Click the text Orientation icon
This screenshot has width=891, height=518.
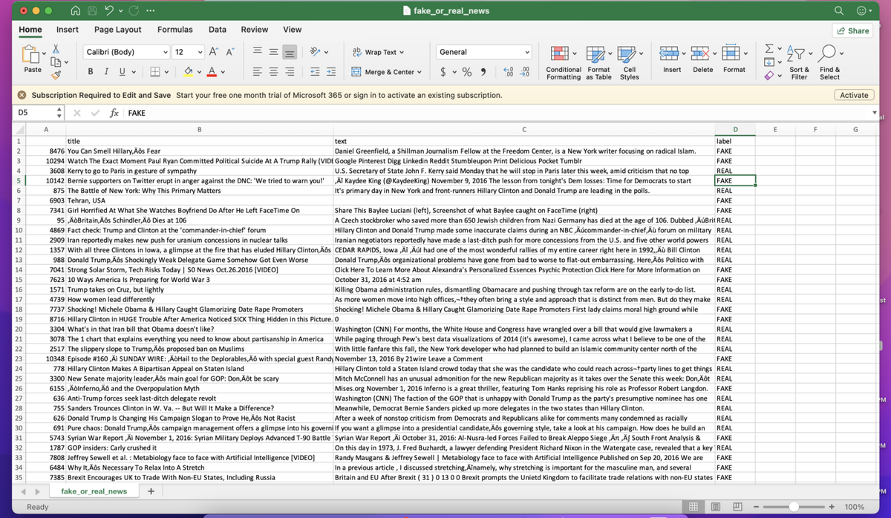pos(316,52)
